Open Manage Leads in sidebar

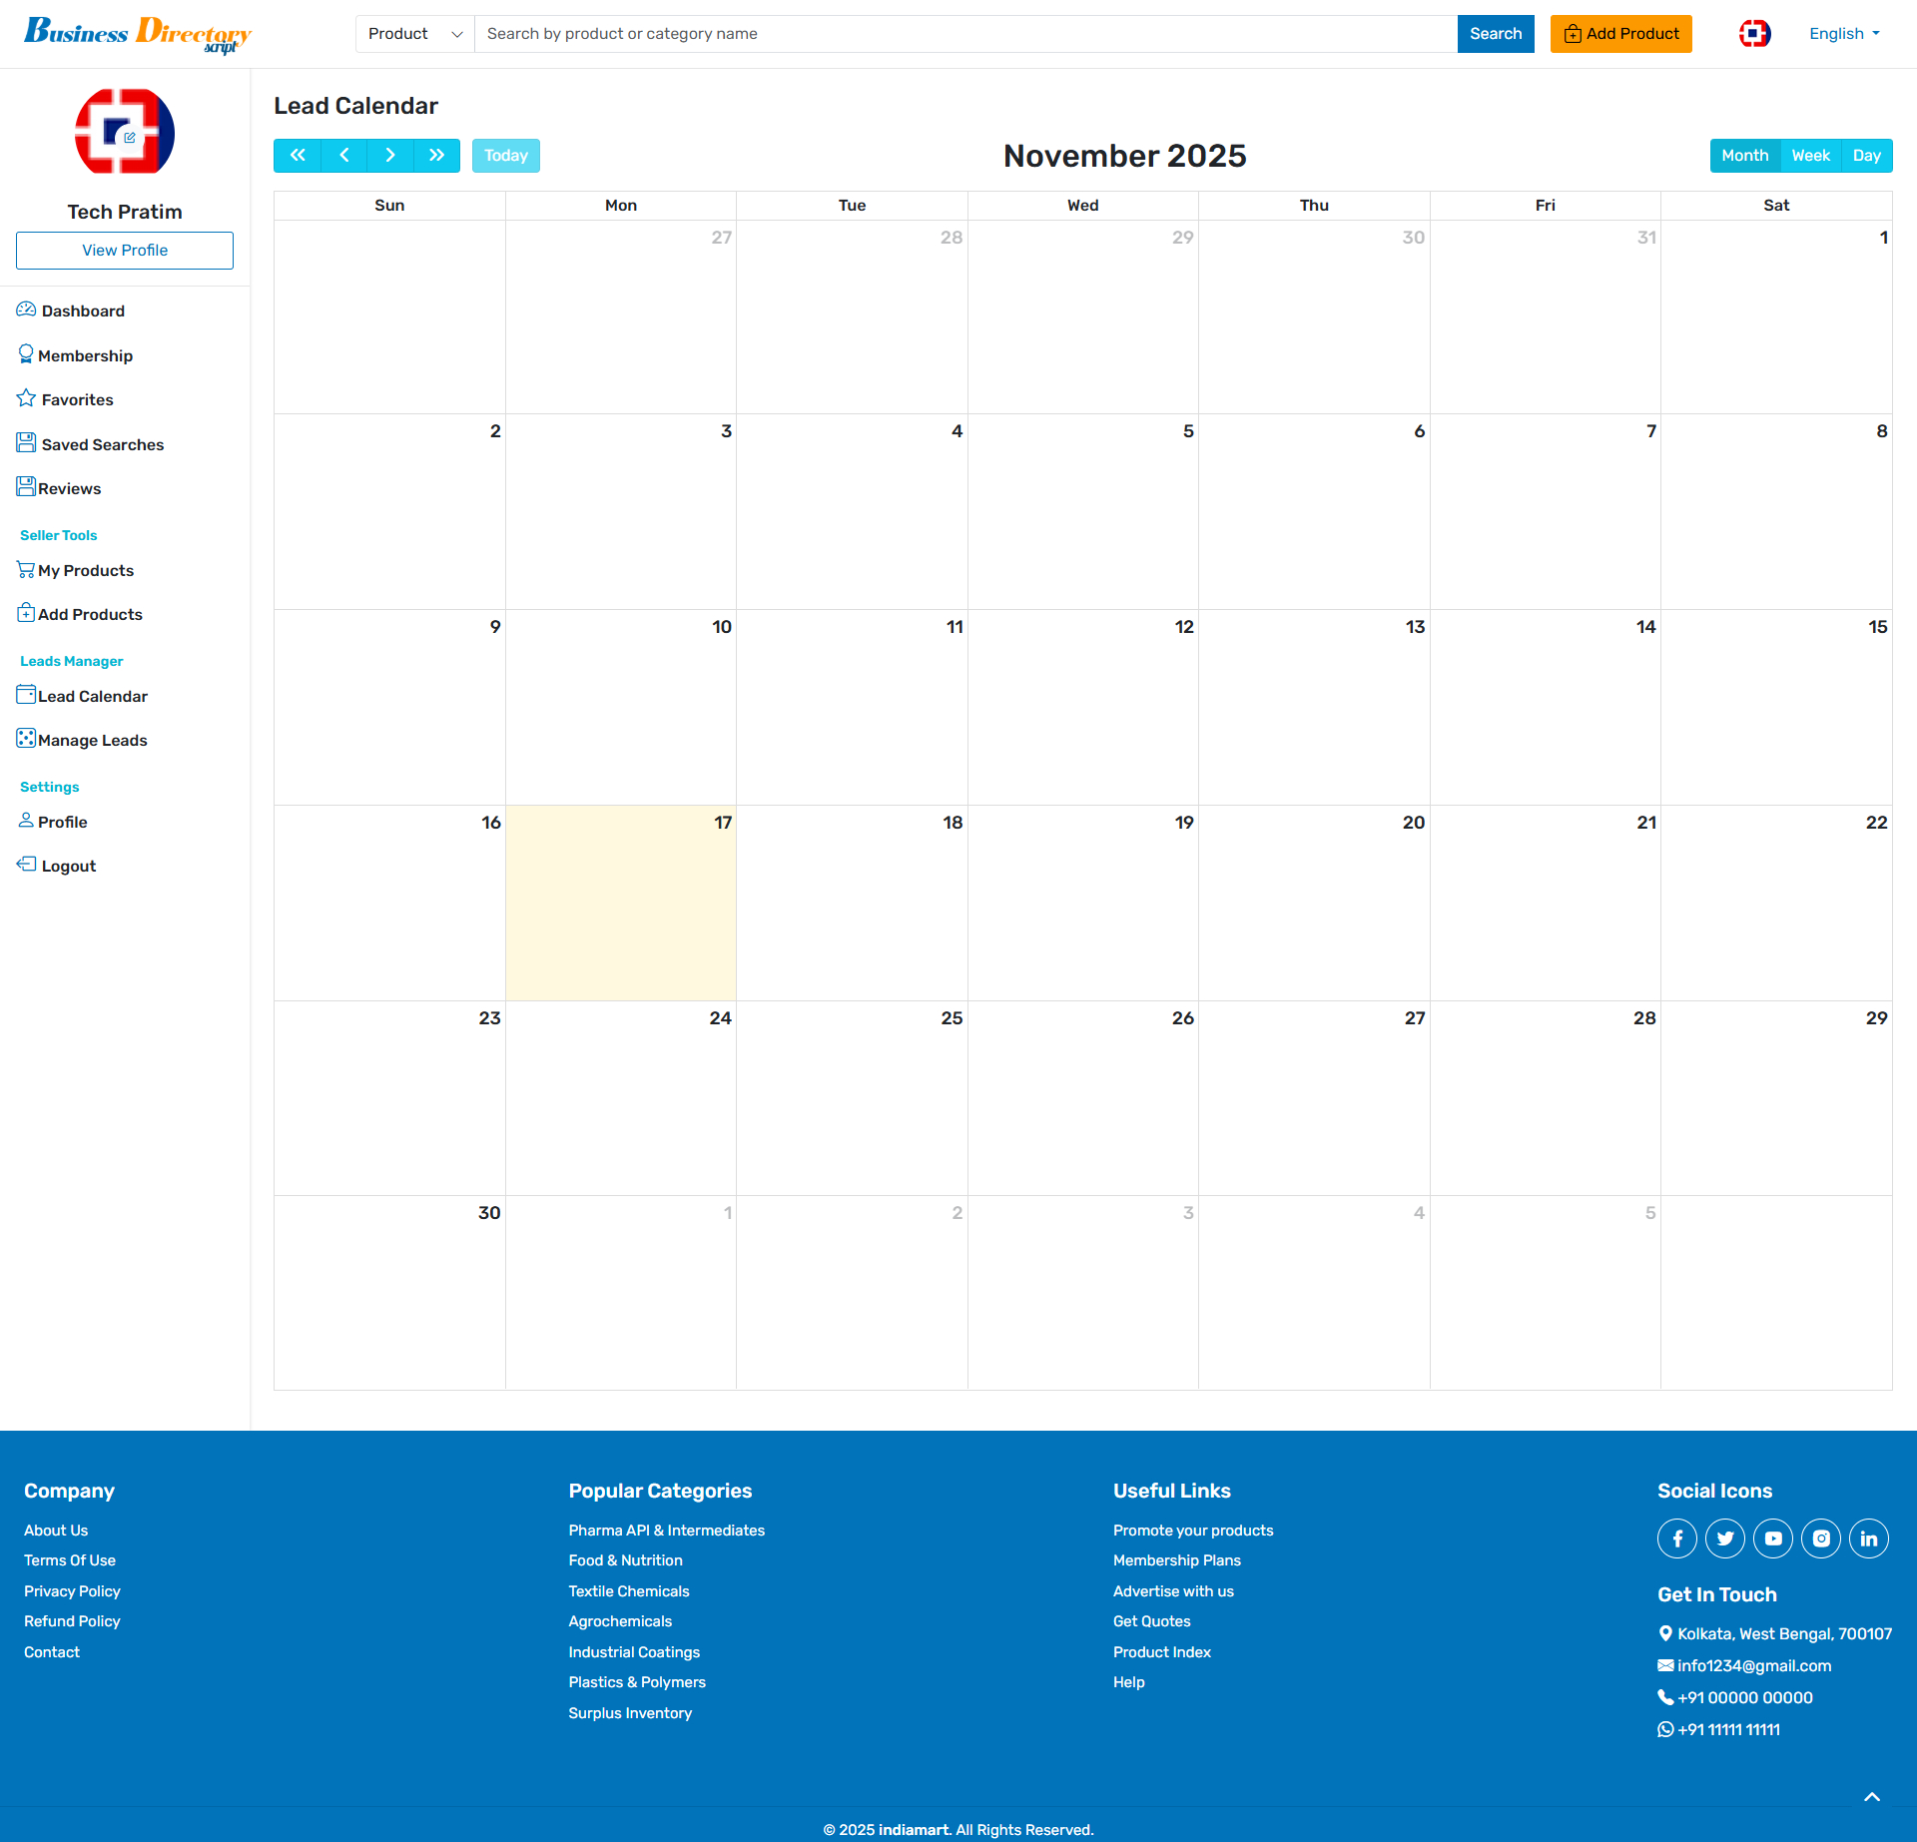(x=92, y=740)
